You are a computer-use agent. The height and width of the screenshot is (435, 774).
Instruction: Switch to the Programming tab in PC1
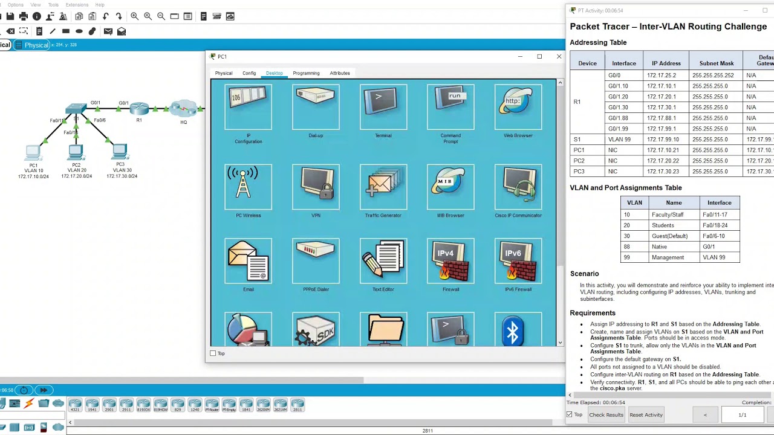point(306,73)
